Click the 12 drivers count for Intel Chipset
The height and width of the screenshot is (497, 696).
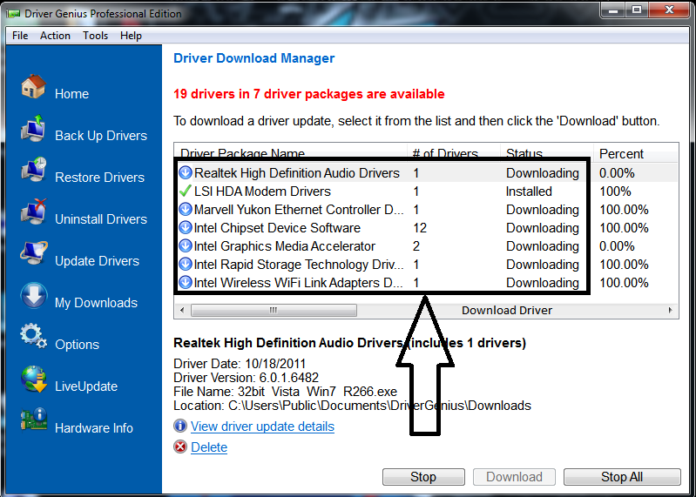420,228
